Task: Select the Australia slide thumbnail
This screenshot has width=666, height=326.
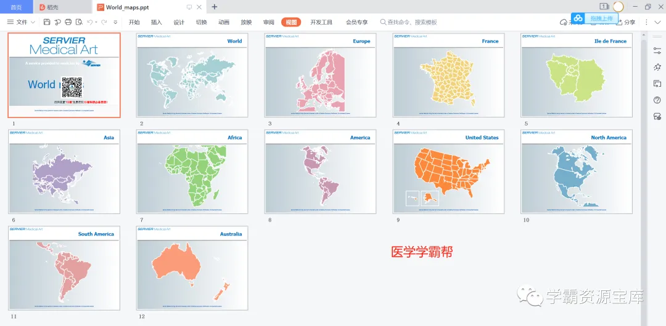Action: [192, 268]
